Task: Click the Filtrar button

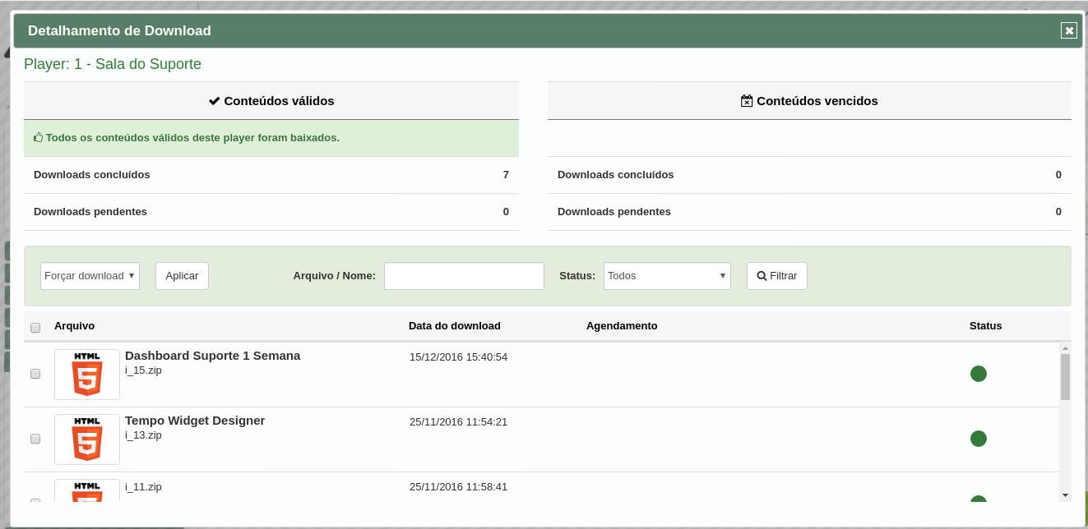Action: pyautogui.click(x=777, y=276)
